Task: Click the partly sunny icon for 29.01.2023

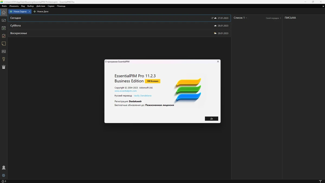Action: 215,33
